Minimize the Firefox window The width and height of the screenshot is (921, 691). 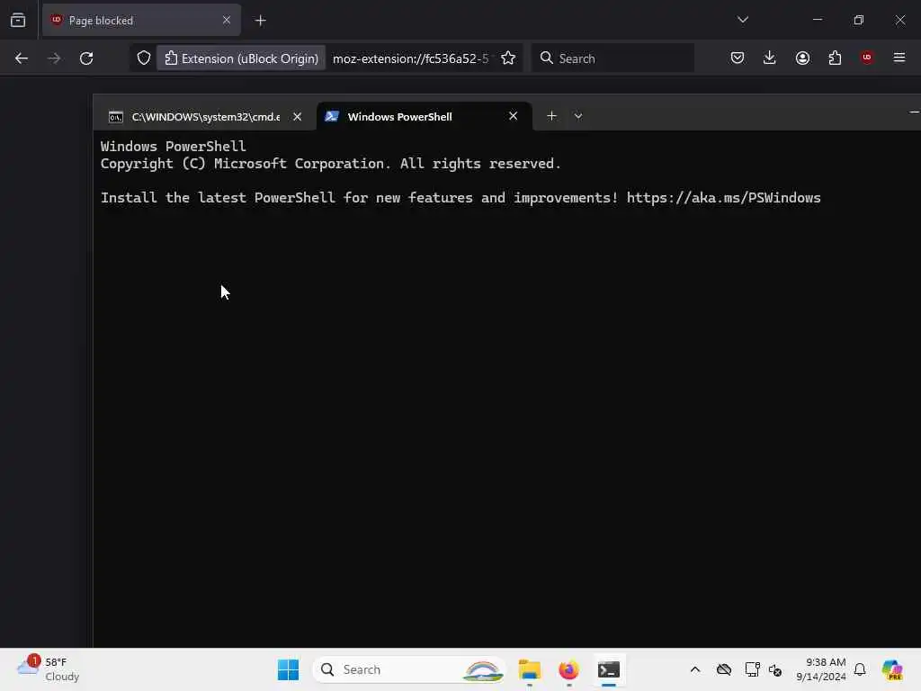click(817, 20)
